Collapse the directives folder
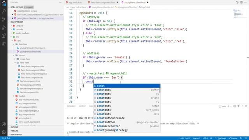Viewport: 249px width, 140px height. [x=23, y=44]
